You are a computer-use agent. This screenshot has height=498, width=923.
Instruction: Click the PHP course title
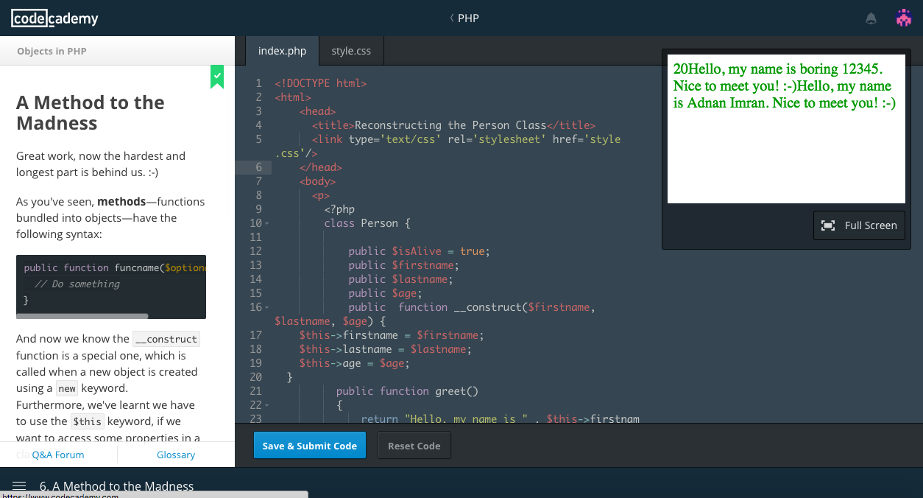pos(468,18)
